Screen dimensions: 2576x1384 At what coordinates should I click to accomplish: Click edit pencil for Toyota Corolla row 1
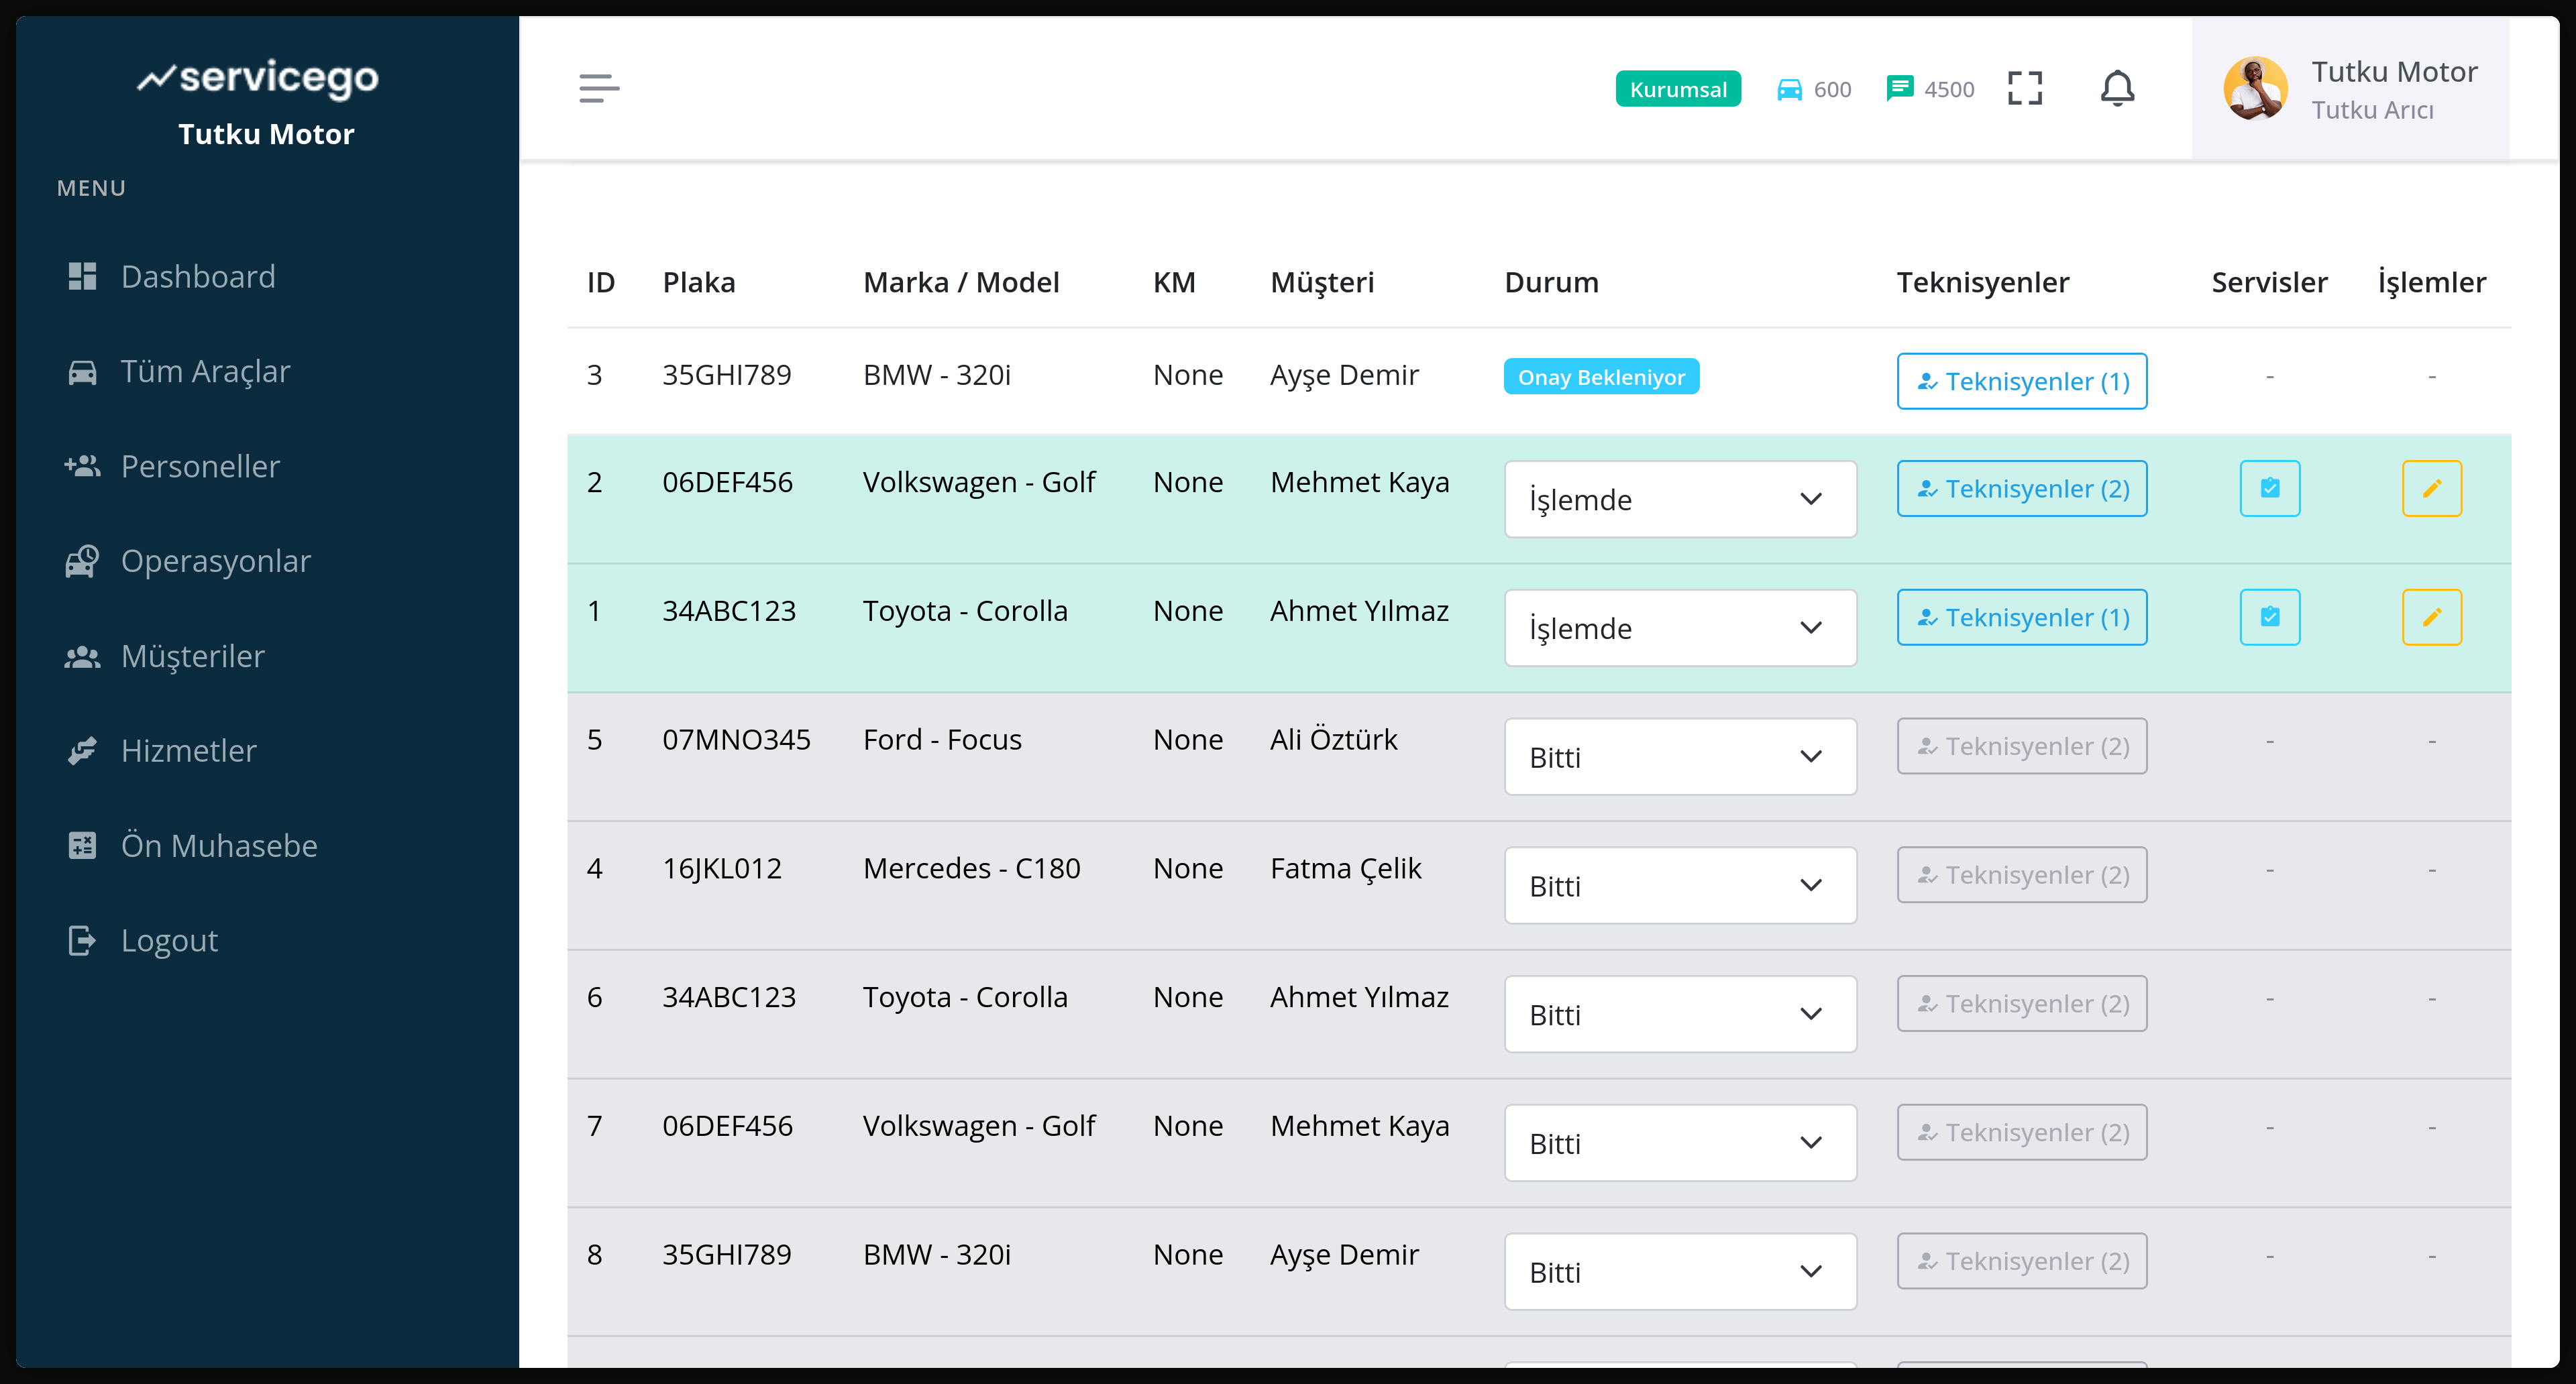click(x=2431, y=618)
